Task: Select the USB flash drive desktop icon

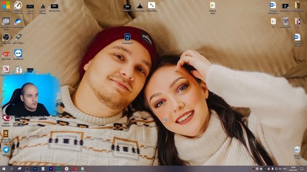Action: click(x=18, y=37)
